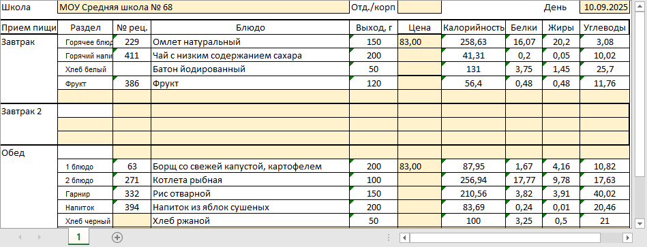Select recipe number 411 cell
The width and height of the screenshot is (647, 247).
pos(132,56)
